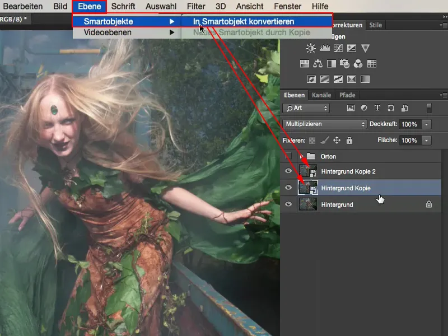Open the Bild menu
The width and height of the screenshot is (448, 336).
60,6
